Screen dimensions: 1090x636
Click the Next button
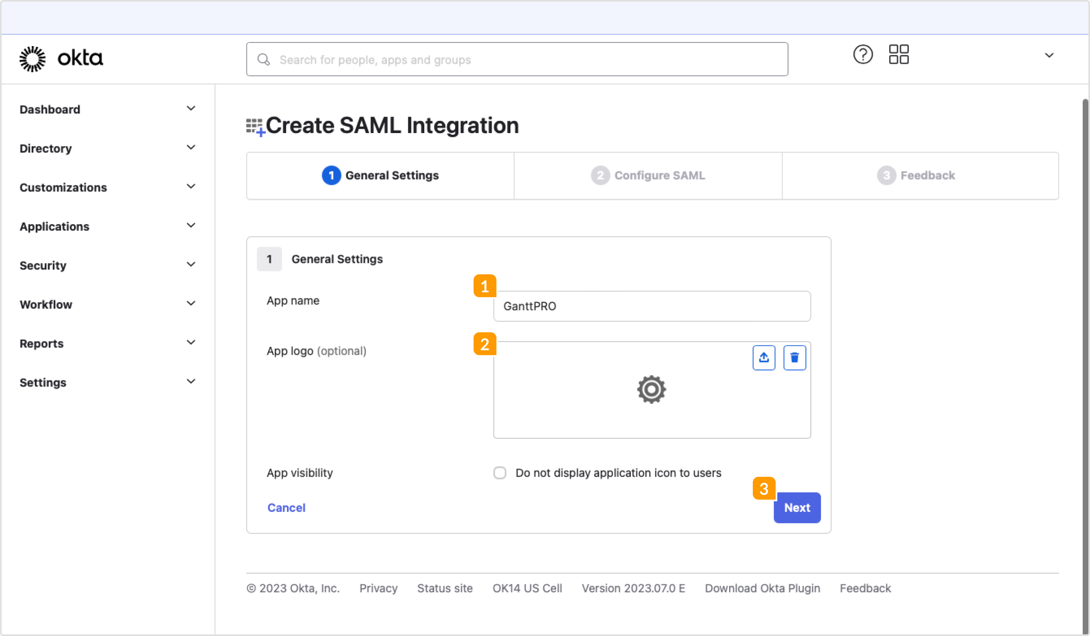click(796, 507)
